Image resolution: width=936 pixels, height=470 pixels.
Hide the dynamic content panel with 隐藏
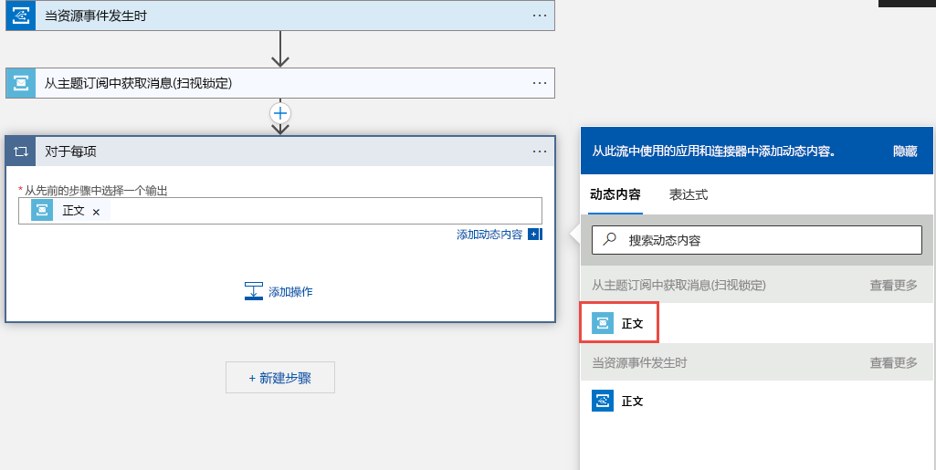click(x=905, y=151)
